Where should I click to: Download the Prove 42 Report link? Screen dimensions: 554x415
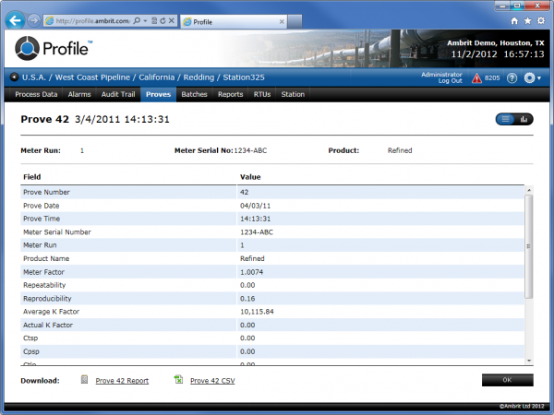[122, 381]
